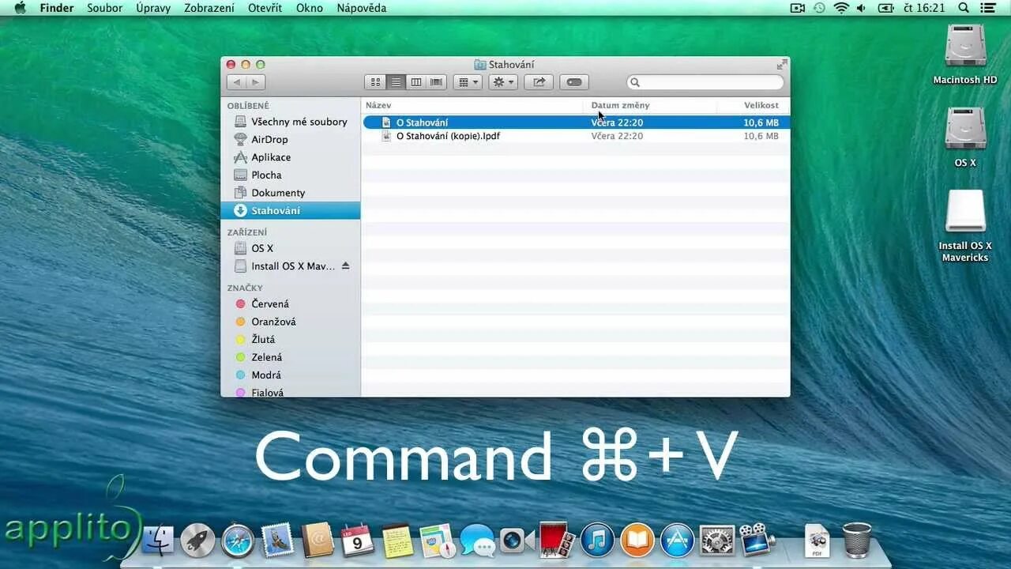
Task: Click volume icon in menu bar
Action: click(x=861, y=8)
